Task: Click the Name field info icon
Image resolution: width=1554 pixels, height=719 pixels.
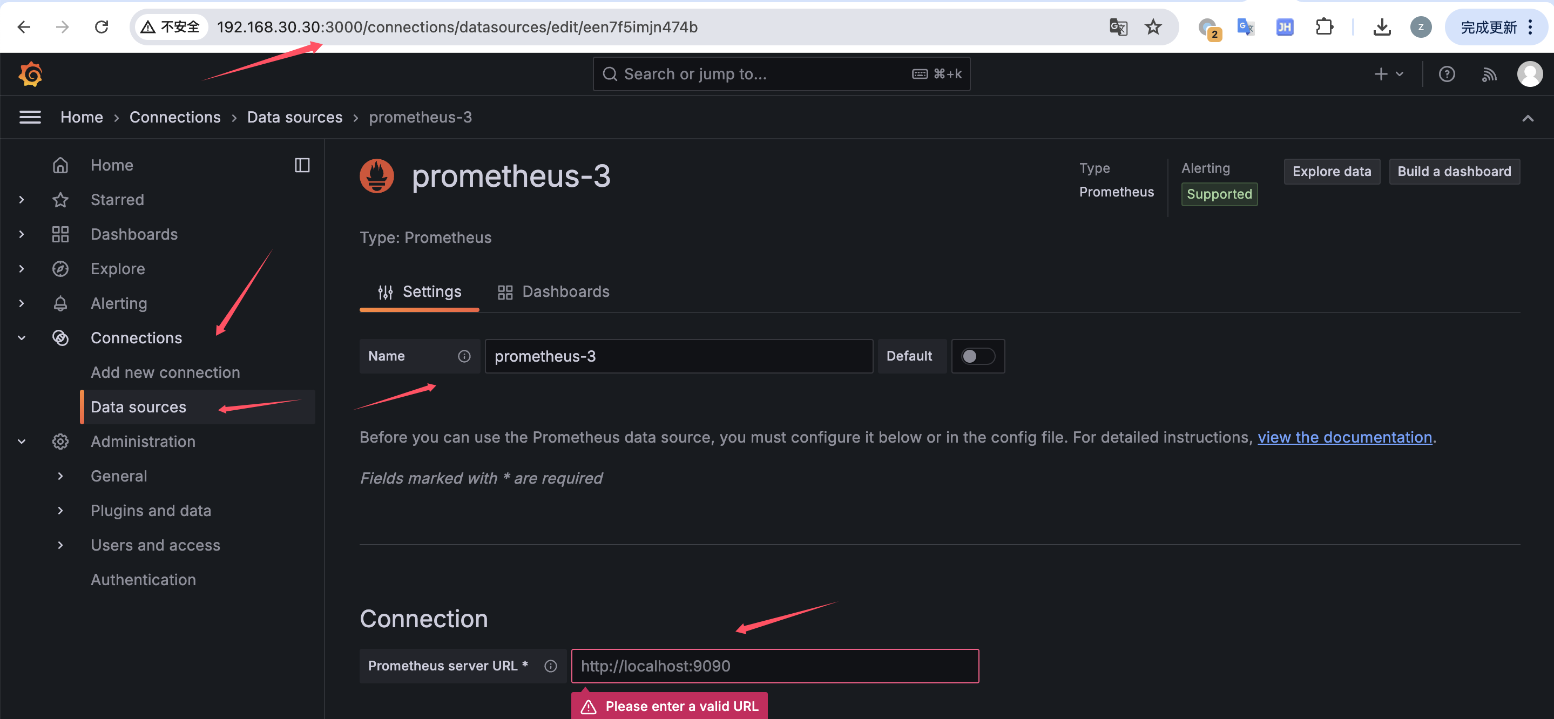Action: click(464, 356)
